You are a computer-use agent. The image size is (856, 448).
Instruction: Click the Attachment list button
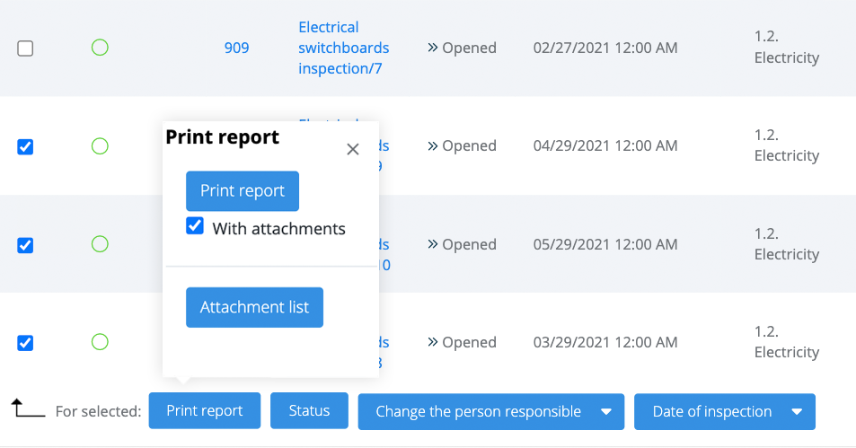pyautogui.click(x=254, y=307)
